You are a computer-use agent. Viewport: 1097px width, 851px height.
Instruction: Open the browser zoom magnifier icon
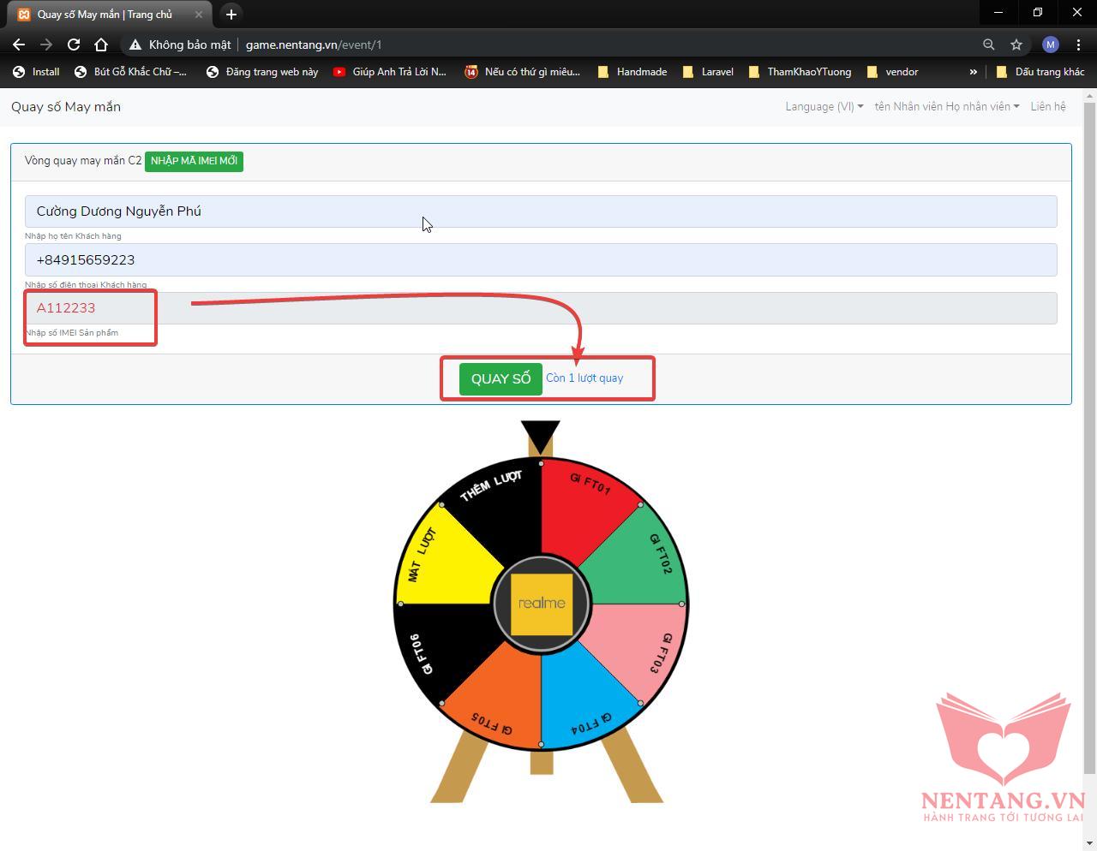click(988, 45)
